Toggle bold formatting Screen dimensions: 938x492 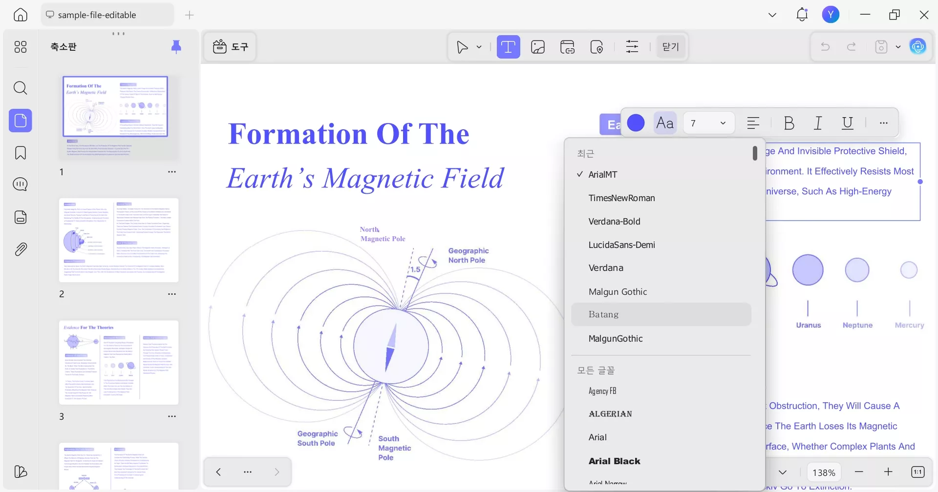click(789, 123)
